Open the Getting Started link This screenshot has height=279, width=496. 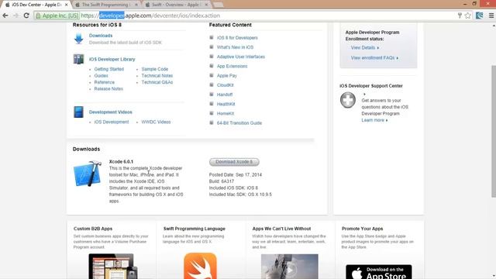click(108, 69)
